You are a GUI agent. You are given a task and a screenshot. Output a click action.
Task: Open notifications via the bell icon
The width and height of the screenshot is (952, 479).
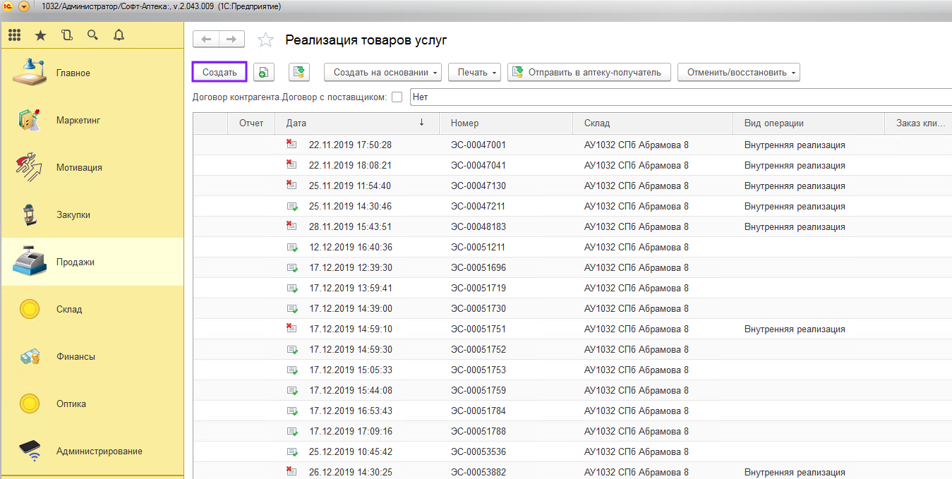[x=119, y=35]
